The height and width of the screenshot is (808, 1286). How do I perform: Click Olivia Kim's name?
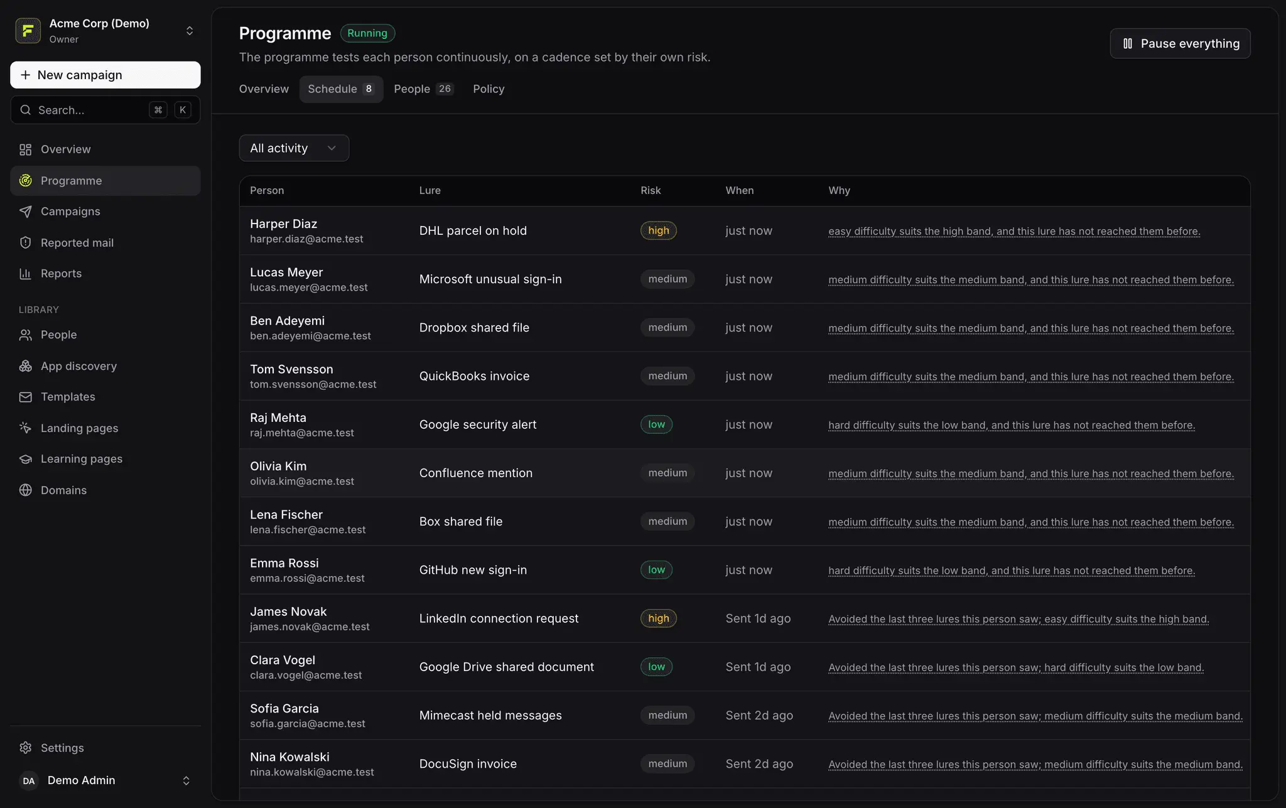278,466
